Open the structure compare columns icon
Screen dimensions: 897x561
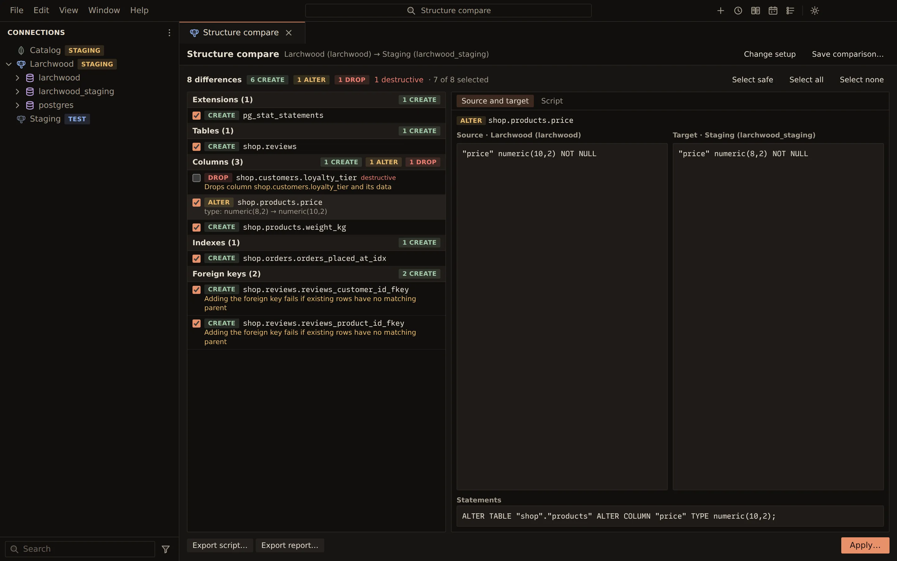pyautogui.click(x=755, y=11)
